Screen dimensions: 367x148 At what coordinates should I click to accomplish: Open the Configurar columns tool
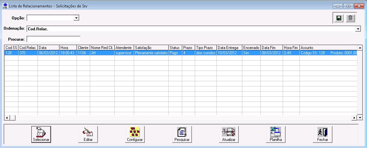(x=135, y=134)
